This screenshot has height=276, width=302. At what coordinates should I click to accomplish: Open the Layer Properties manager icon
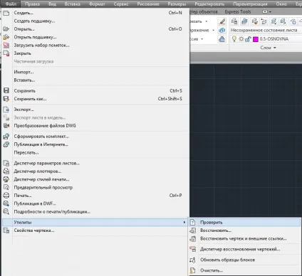[234, 21]
